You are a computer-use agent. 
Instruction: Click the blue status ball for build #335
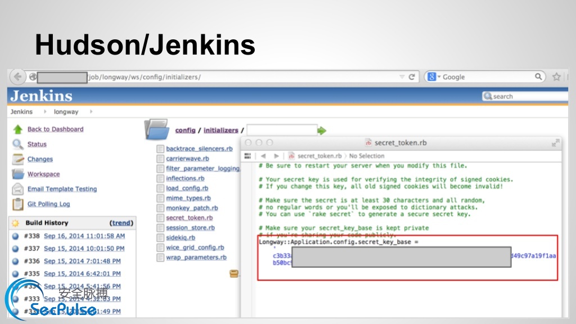[15, 274]
